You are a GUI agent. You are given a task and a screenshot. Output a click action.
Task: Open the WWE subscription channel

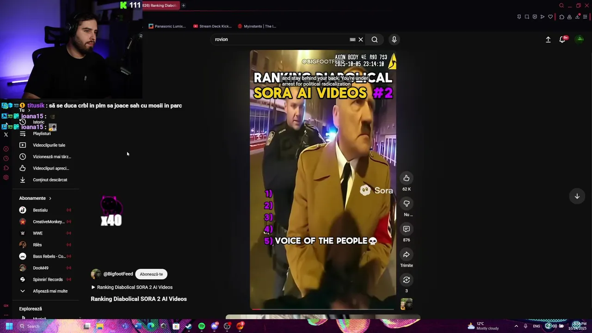[x=45, y=233]
